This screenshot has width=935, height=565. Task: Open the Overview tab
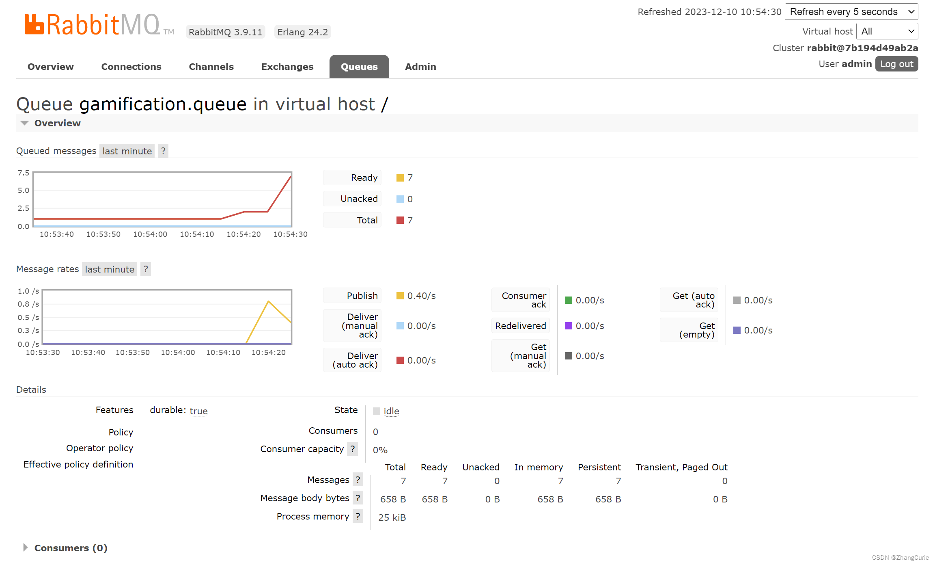coord(51,67)
